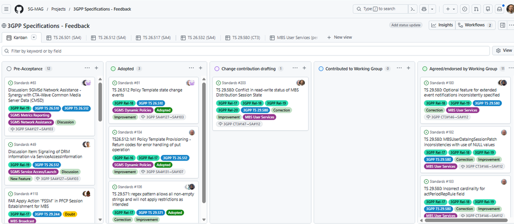Screen dimensions: 514x224
Task: Click 3GPP CT3#147→SA#112 milestone on #203
Action: [x=239, y=124]
